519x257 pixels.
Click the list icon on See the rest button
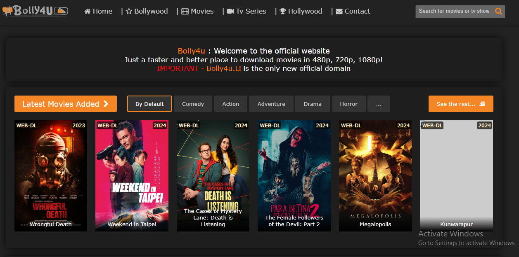tap(482, 104)
